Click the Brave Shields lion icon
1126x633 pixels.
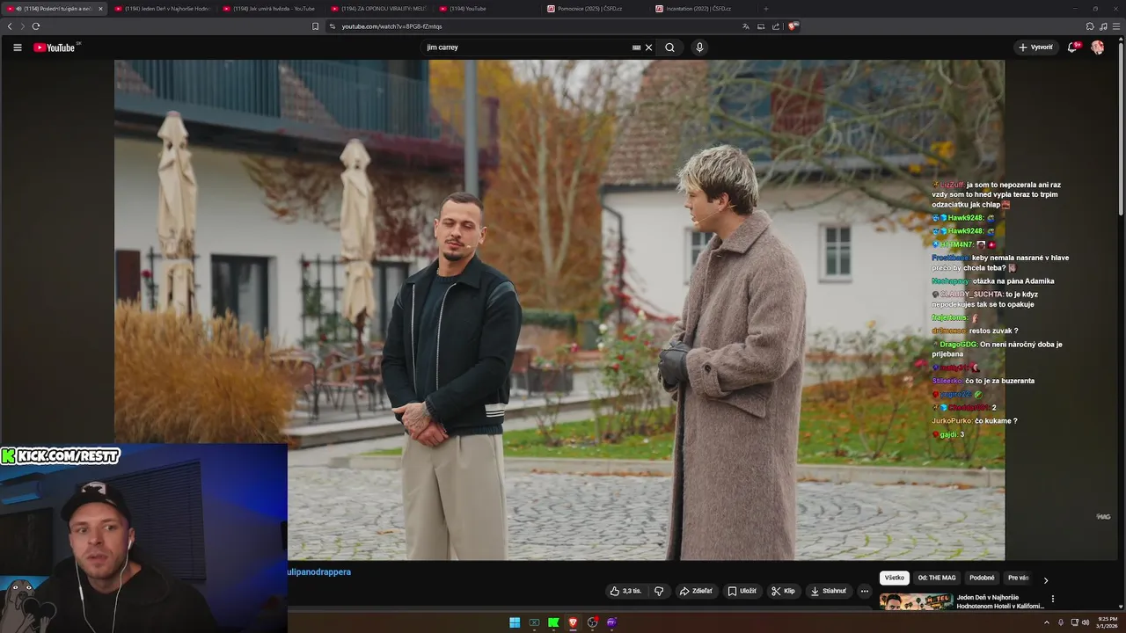793,26
